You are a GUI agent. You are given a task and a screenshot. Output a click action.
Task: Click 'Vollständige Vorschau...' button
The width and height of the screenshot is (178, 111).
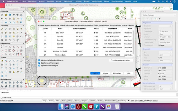[x=121, y=60]
